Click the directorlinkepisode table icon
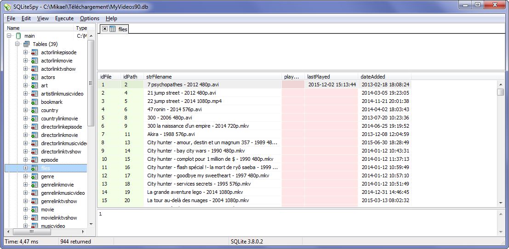 pos(34,127)
